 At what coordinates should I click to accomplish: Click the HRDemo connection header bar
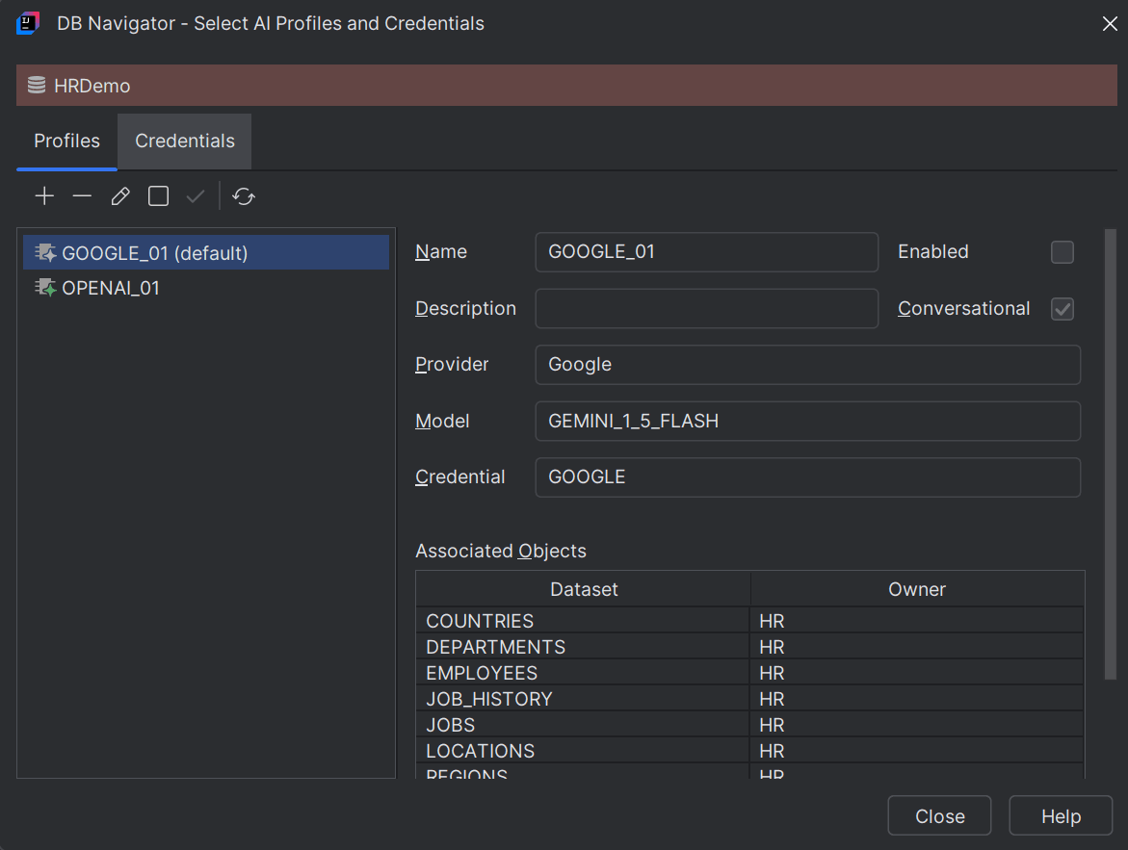click(564, 85)
